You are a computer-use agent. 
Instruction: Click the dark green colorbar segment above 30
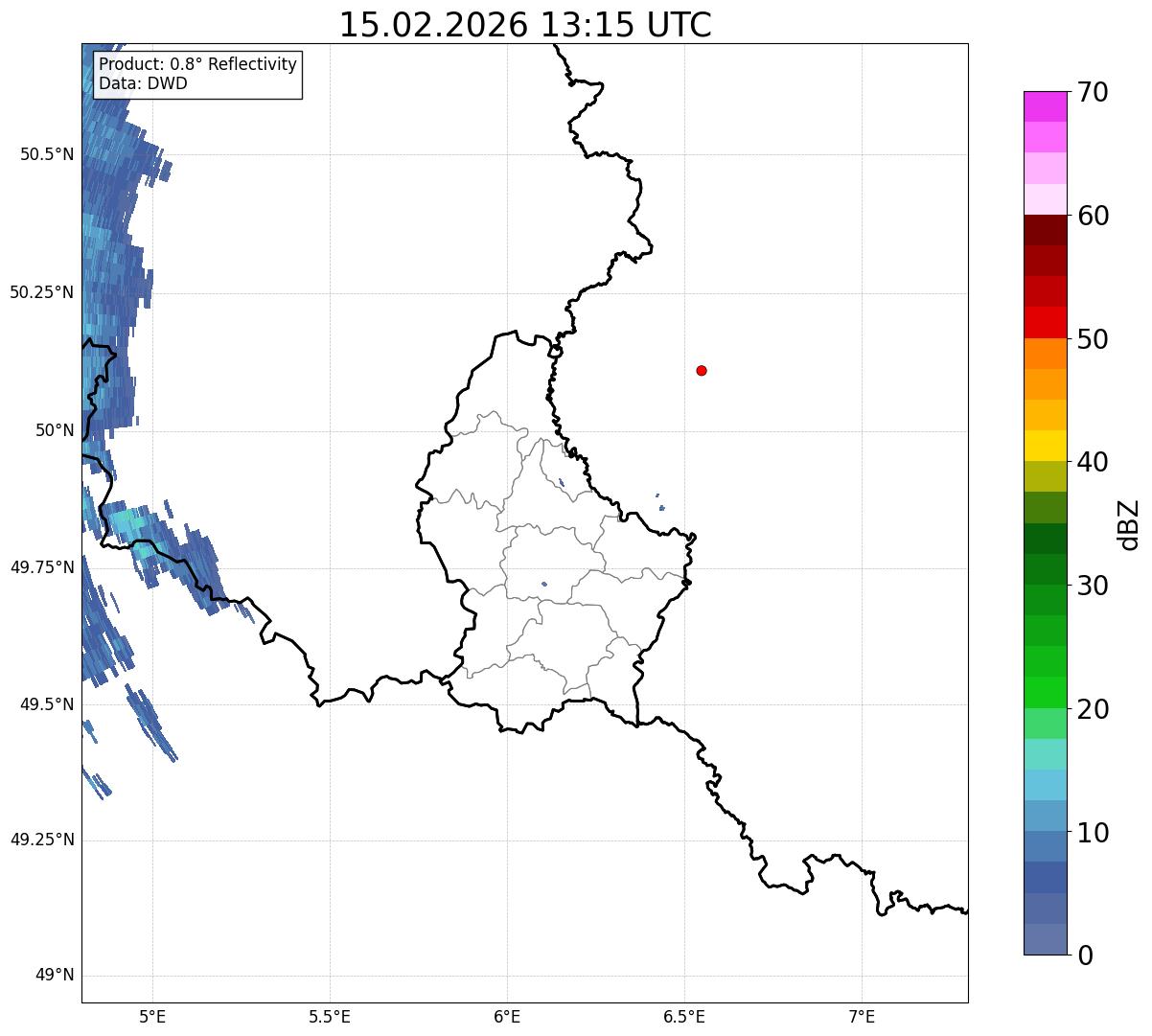coord(1046,569)
